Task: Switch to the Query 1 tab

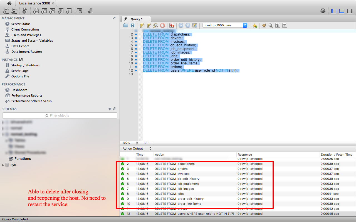Action: (x=136, y=19)
